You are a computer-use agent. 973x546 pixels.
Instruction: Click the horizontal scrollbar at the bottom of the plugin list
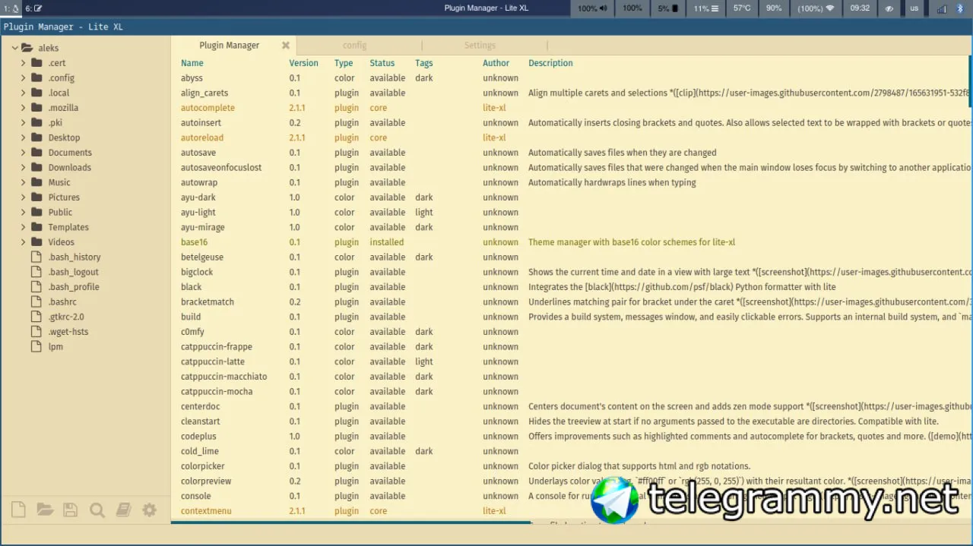[x=350, y=522]
